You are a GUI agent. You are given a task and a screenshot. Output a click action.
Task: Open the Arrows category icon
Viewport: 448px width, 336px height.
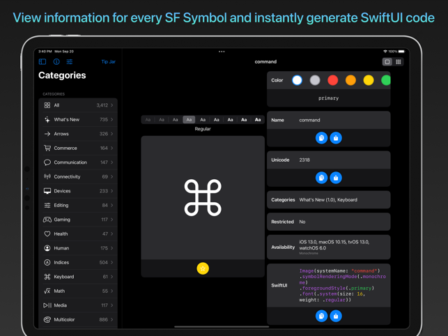[47, 134]
